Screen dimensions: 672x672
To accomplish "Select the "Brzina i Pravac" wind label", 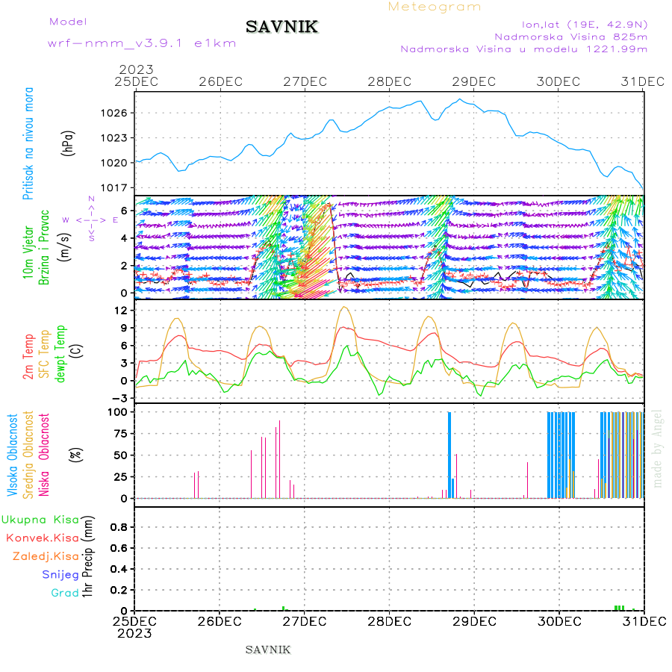I will coord(44,247).
